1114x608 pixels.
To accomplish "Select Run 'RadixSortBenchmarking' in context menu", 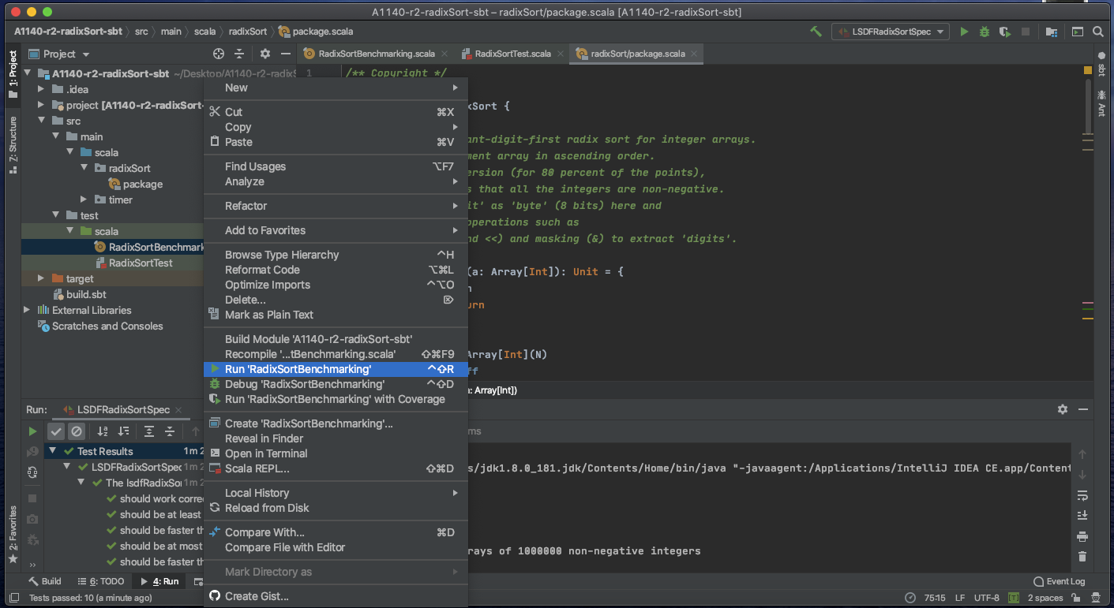I will [298, 369].
